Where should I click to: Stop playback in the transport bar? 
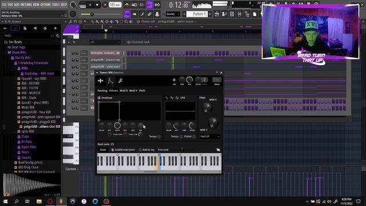click(97, 5)
